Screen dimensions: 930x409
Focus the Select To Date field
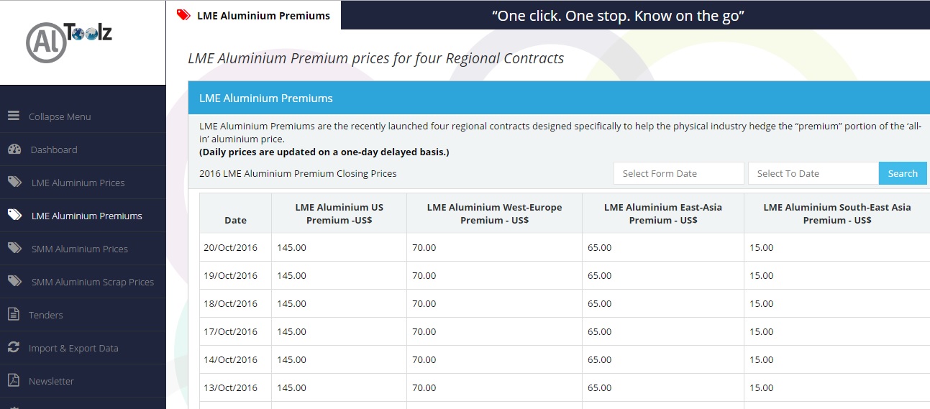pos(813,173)
